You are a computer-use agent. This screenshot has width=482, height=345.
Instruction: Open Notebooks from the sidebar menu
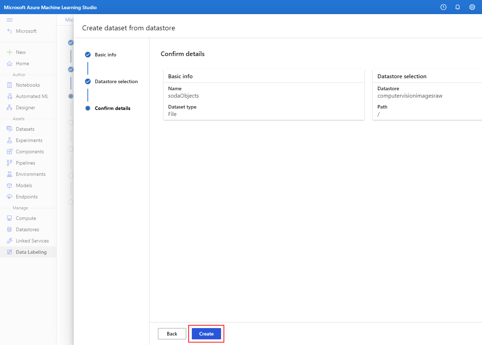click(x=28, y=85)
